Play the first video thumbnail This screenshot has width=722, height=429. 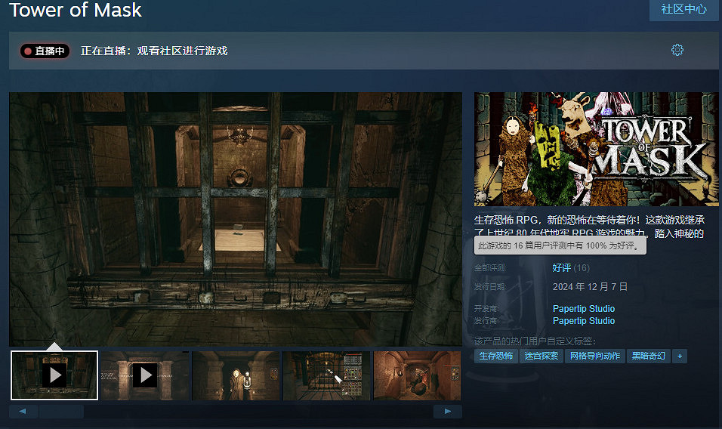tap(54, 375)
